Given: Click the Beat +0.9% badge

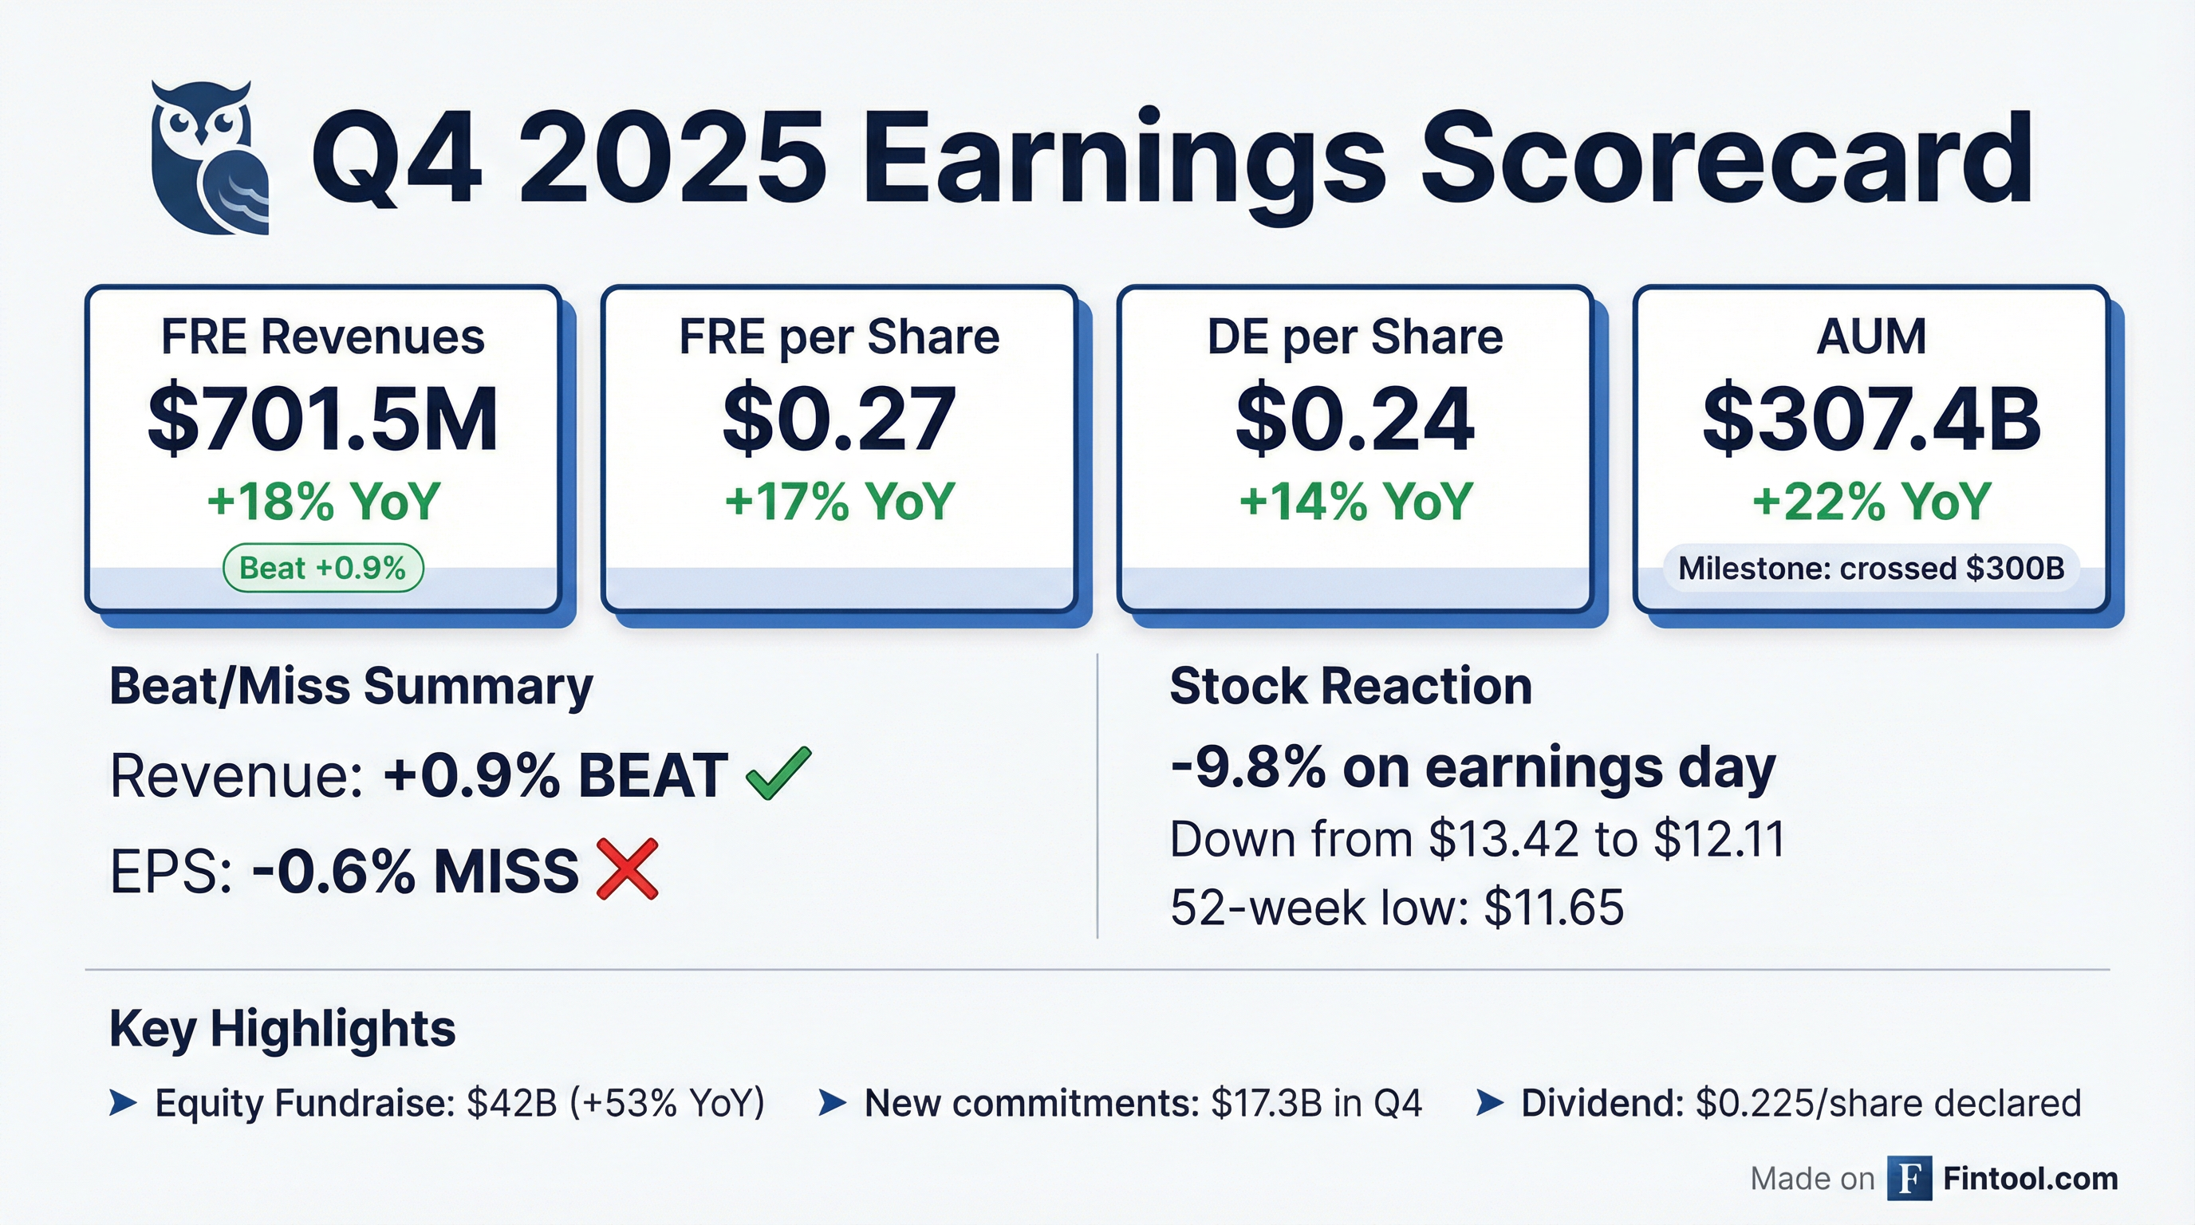Looking at the screenshot, I should pos(323,568).
